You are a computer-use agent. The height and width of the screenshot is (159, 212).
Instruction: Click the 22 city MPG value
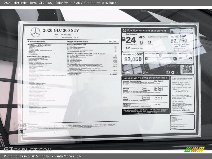click(141, 43)
